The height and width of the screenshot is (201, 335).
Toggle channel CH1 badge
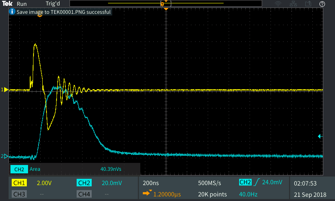pyautogui.click(x=20, y=183)
